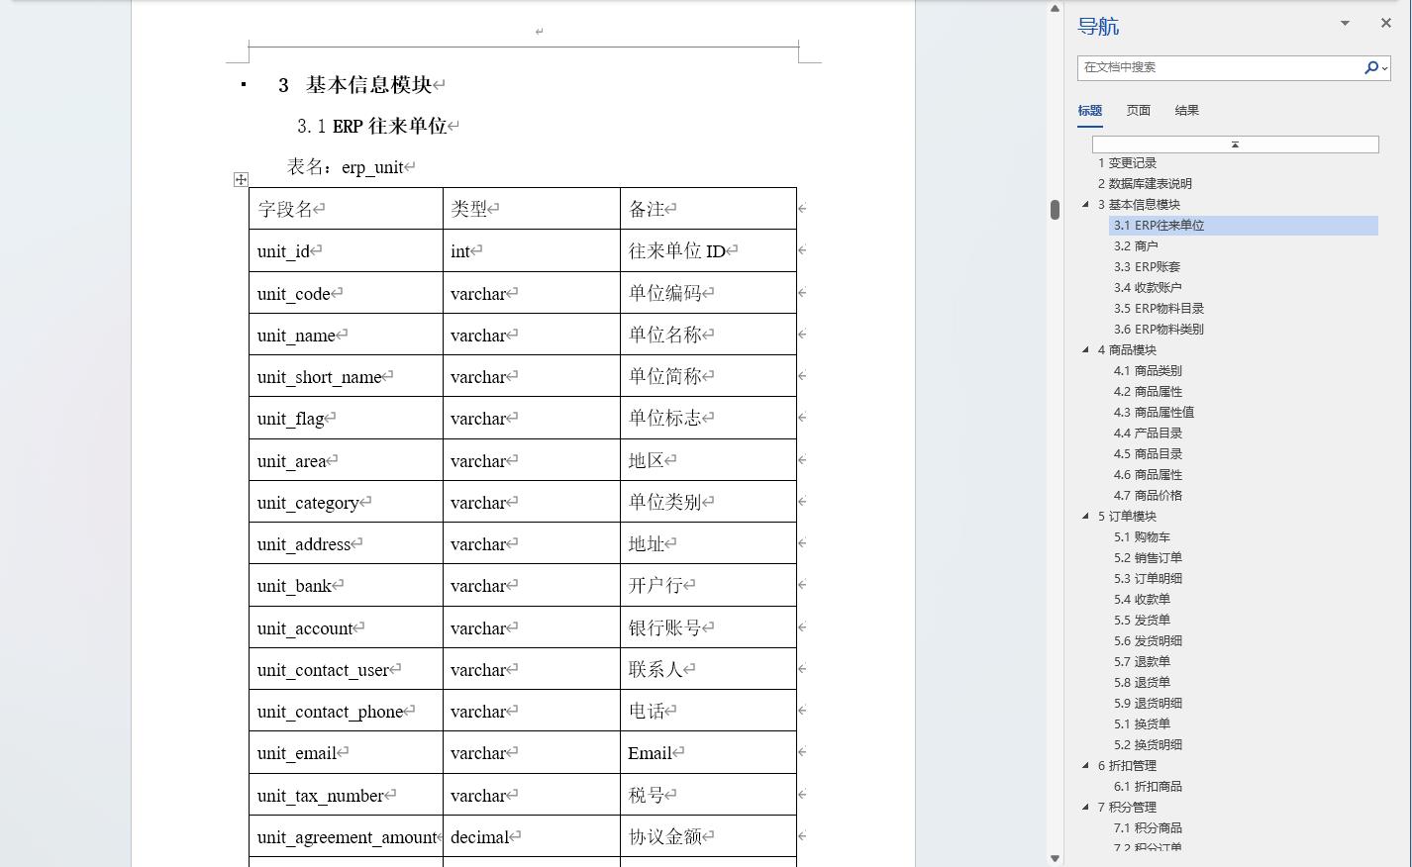Jump to heading 5.2 销售订单
This screenshot has height=867, width=1412.
point(1148,558)
